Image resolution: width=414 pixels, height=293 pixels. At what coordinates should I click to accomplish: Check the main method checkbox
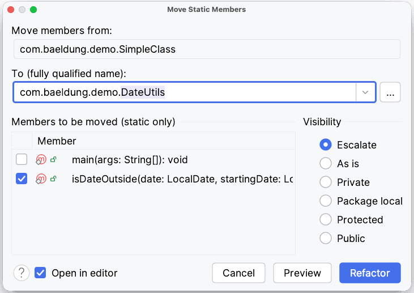22,160
